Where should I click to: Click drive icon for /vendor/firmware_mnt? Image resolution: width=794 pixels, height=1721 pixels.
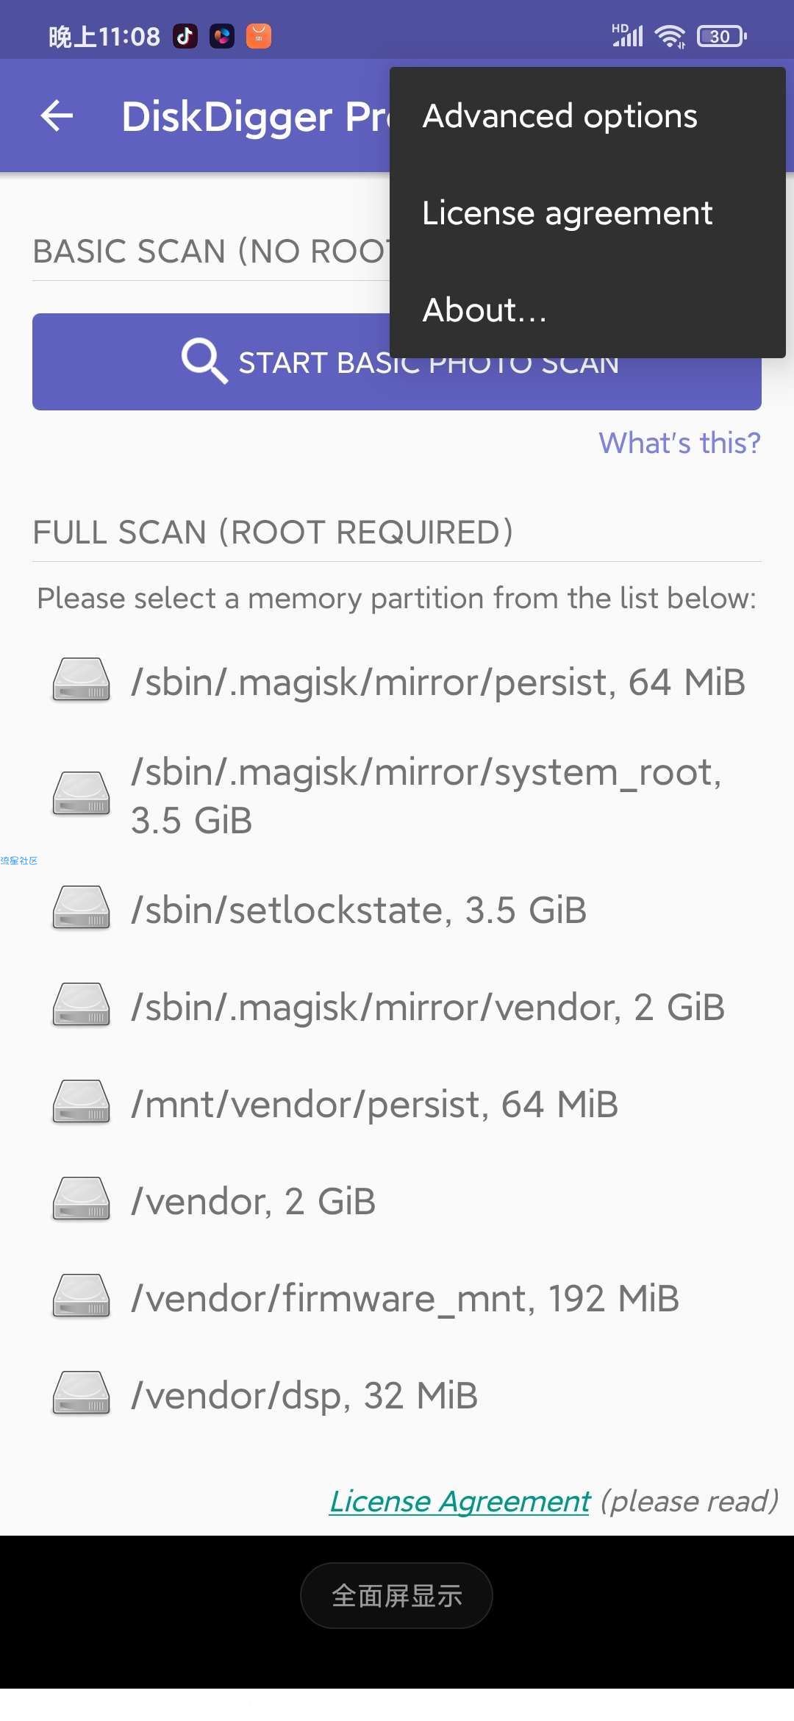82,1296
